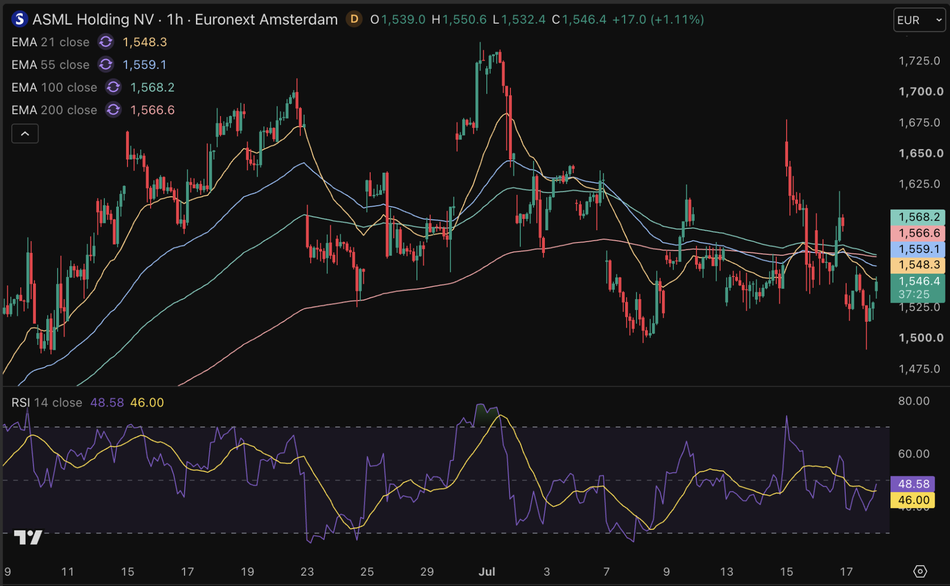The width and height of the screenshot is (950, 586).
Task: Open chart settings hexagon icon
Action: pos(920,571)
